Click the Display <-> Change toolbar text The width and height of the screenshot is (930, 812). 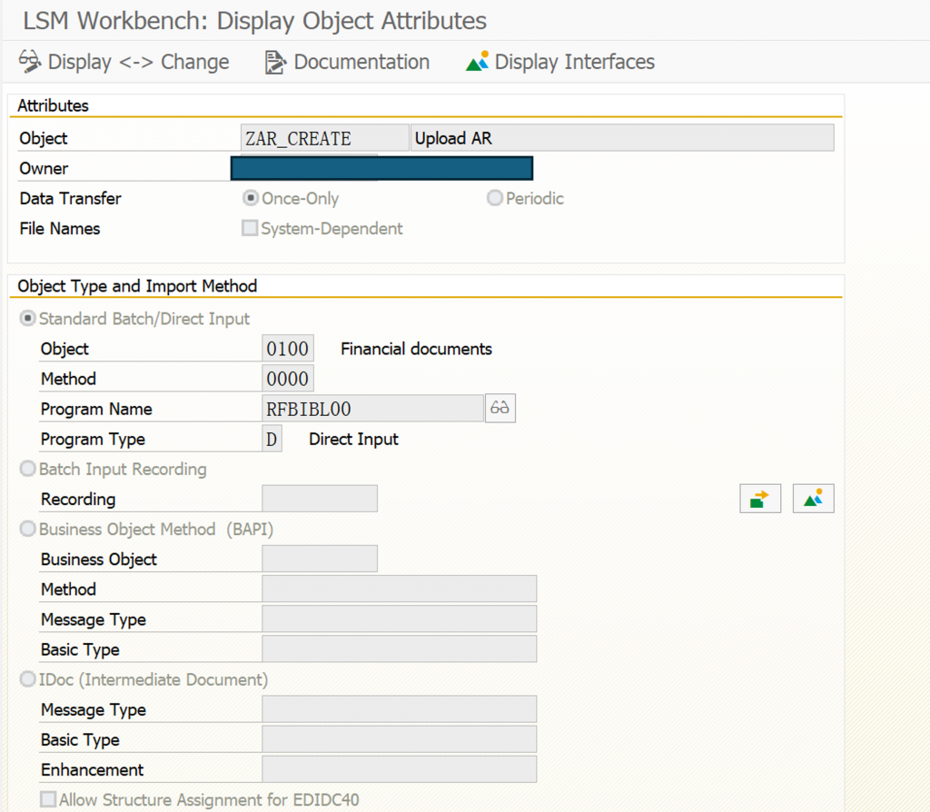click(x=138, y=62)
